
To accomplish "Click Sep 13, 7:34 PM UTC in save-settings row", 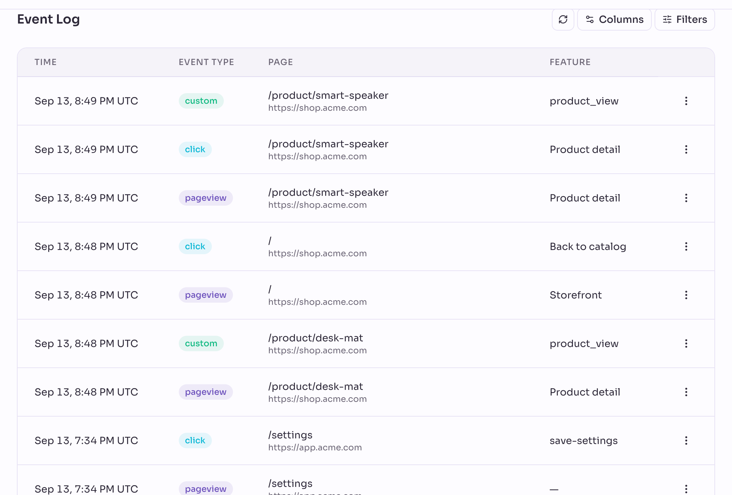I will pyautogui.click(x=86, y=441).
